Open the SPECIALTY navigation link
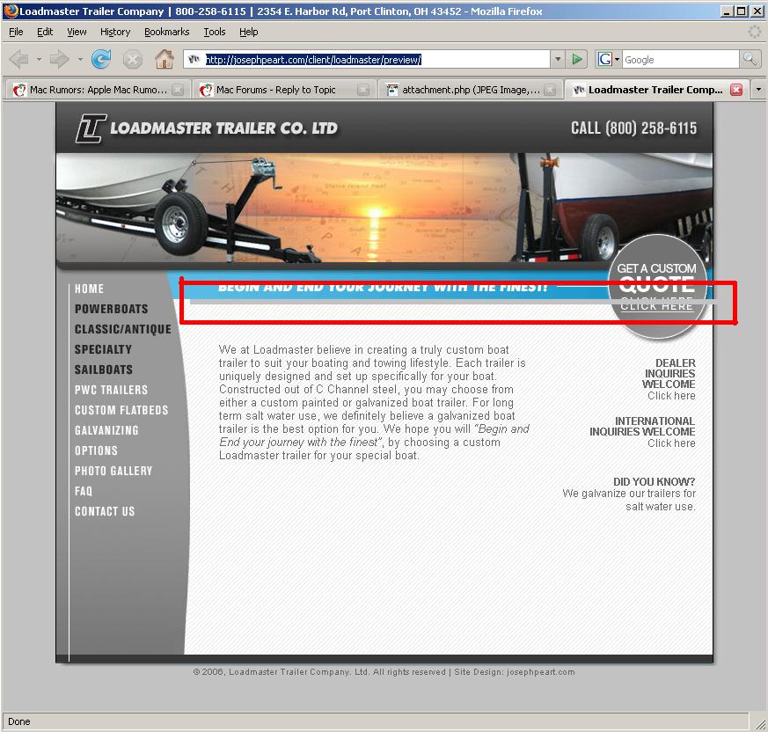The width and height of the screenshot is (768, 732). tap(103, 349)
